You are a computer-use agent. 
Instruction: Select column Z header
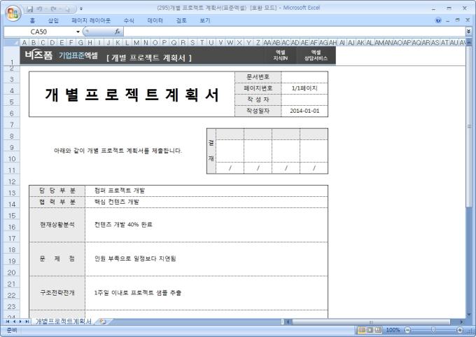(x=258, y=43)
